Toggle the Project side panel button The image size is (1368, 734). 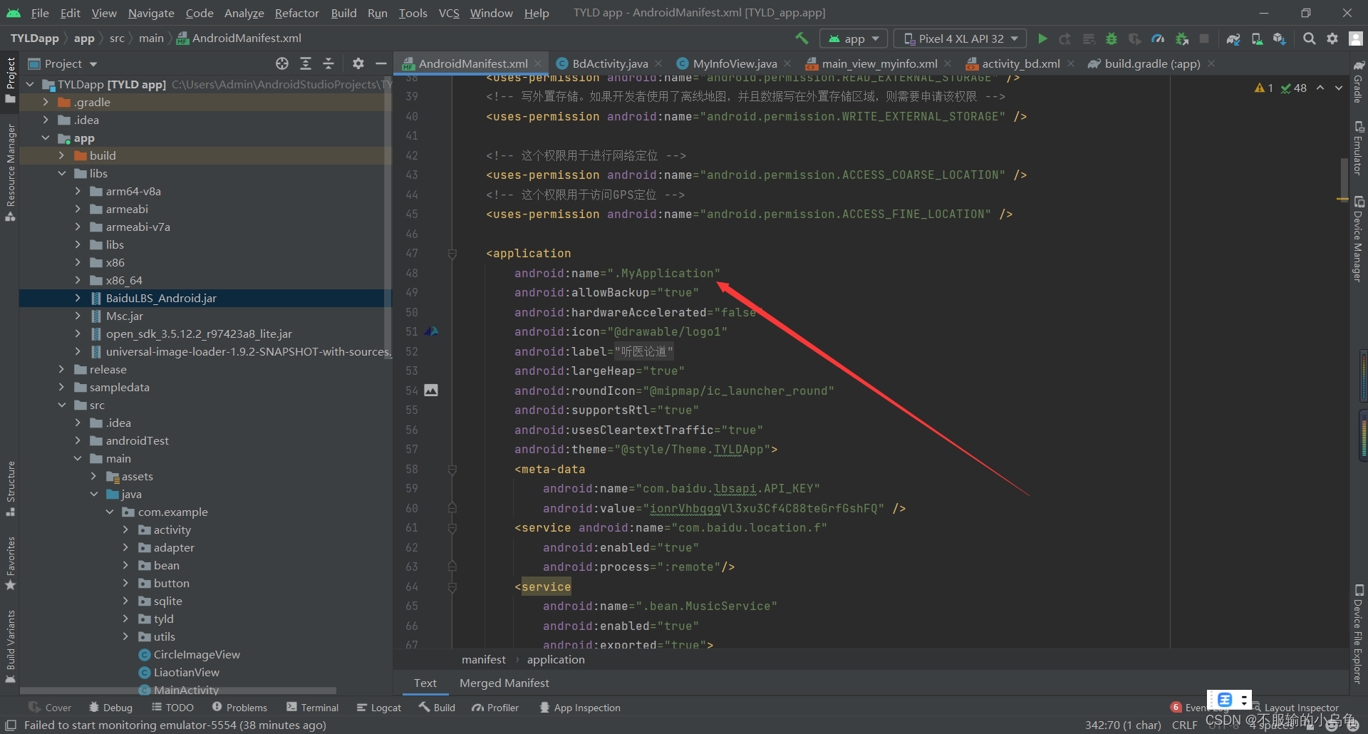pyautogui.click(x=10, y=80)
